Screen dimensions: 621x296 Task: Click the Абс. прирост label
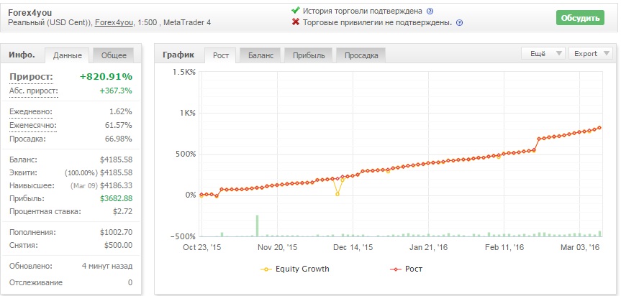tap(34, 91)
